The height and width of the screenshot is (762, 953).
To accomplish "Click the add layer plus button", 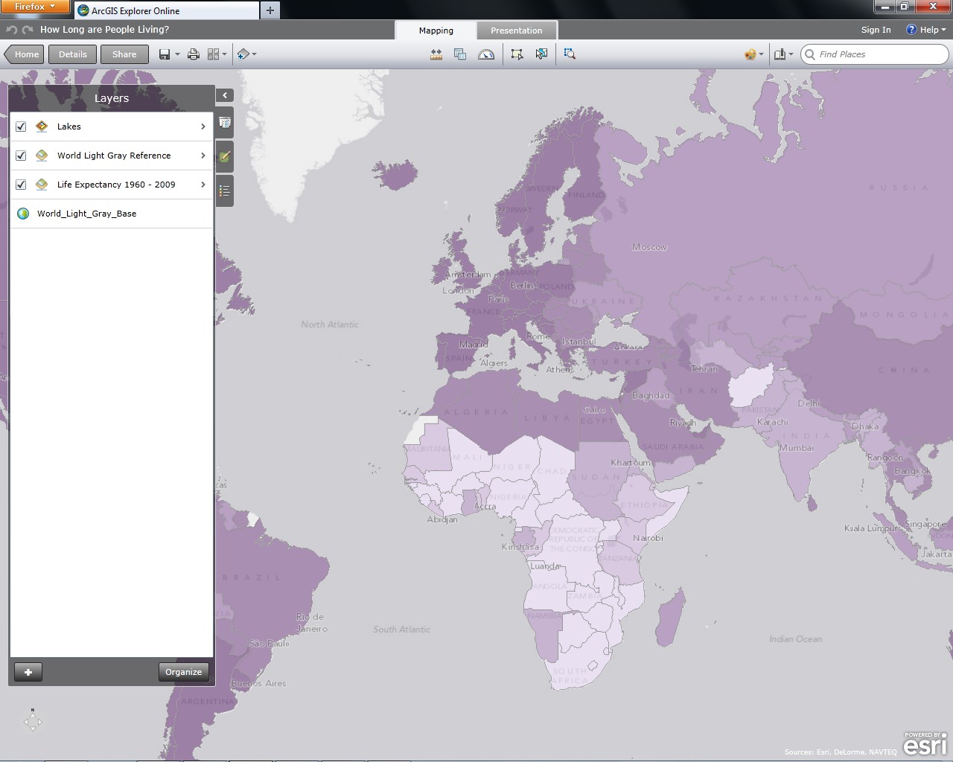I will [28, 672].
